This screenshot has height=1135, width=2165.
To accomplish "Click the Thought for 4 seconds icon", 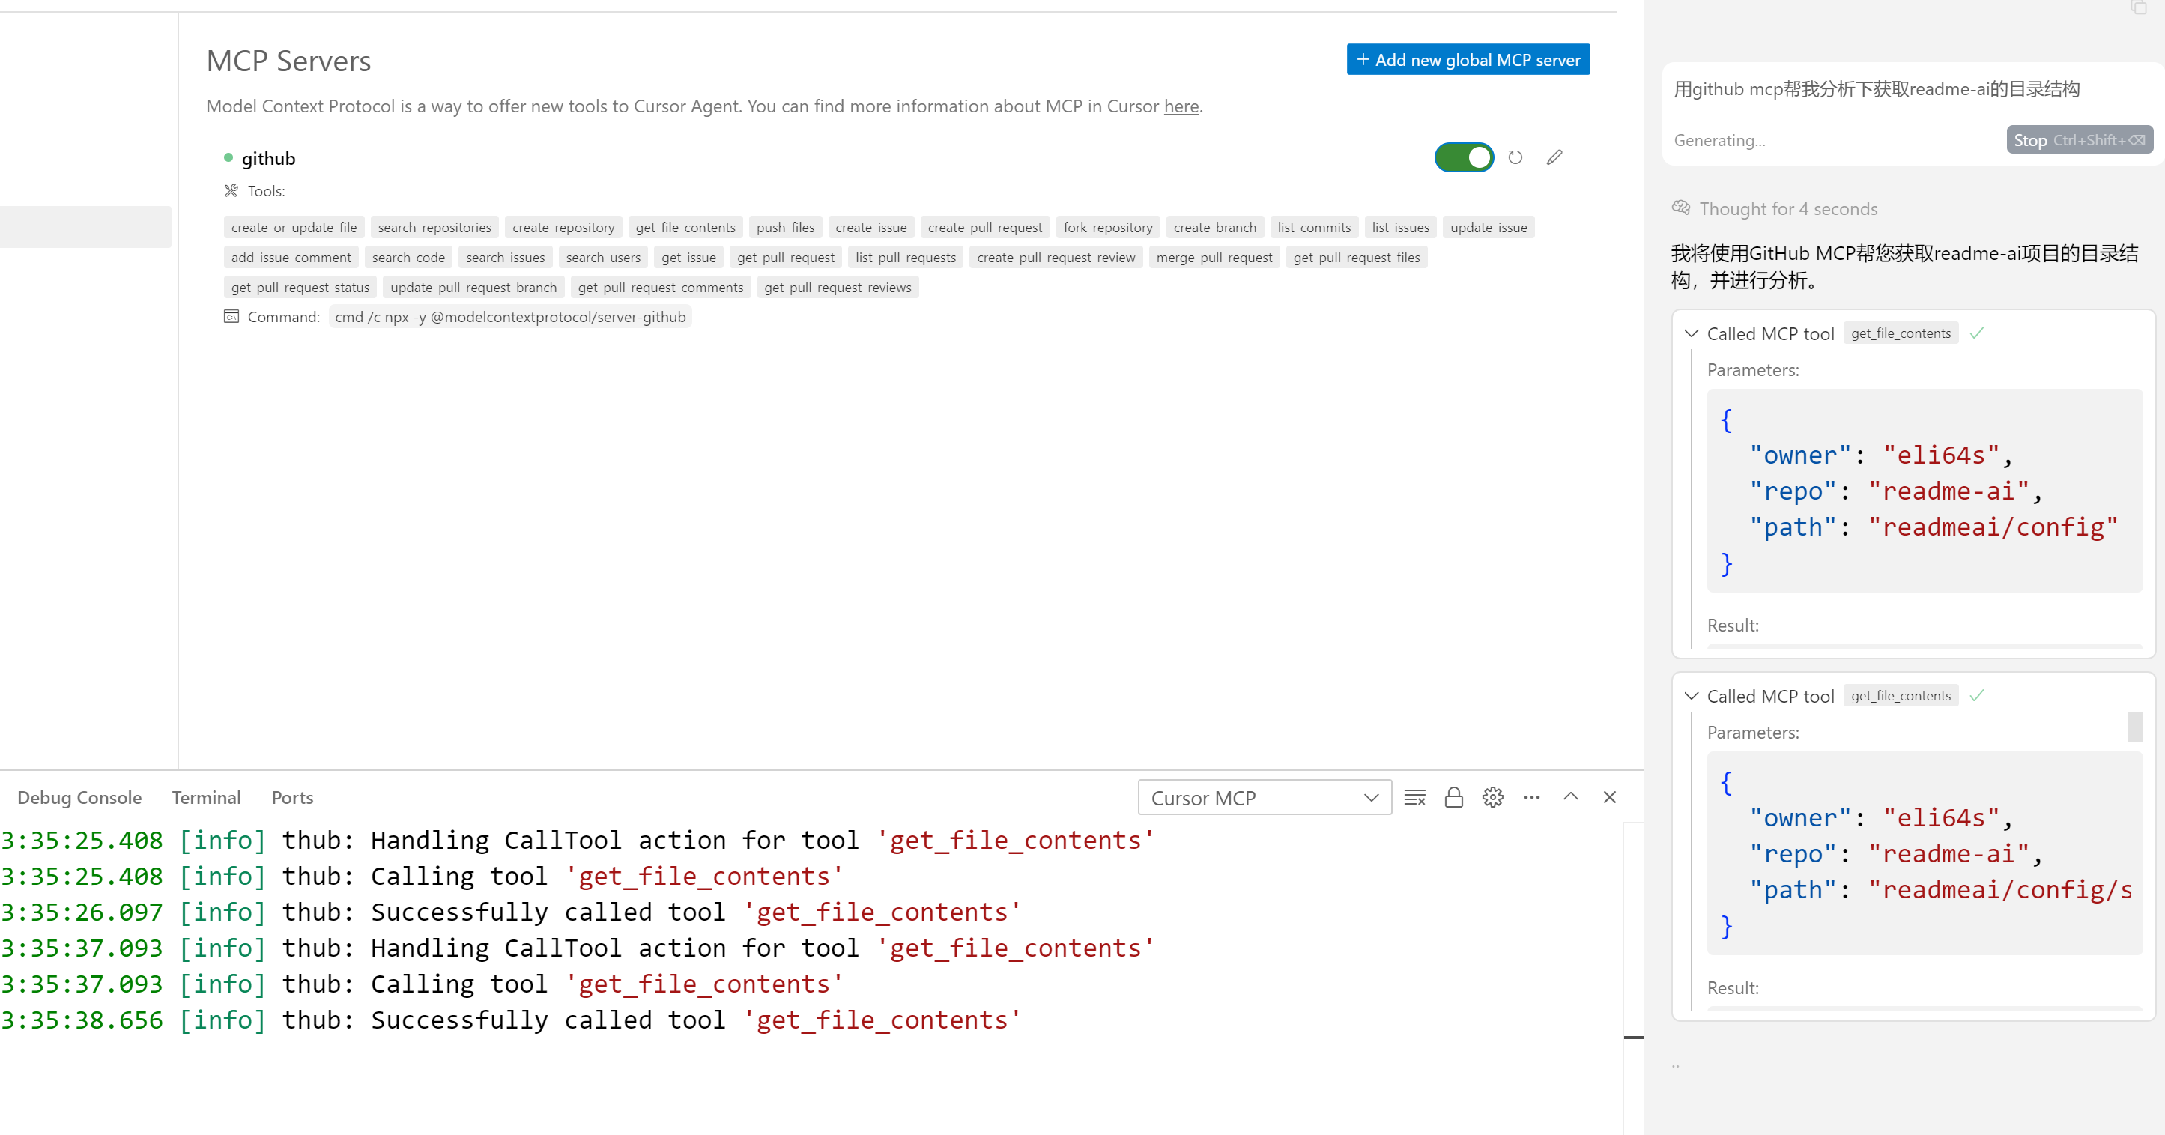I will point(1681,208).
